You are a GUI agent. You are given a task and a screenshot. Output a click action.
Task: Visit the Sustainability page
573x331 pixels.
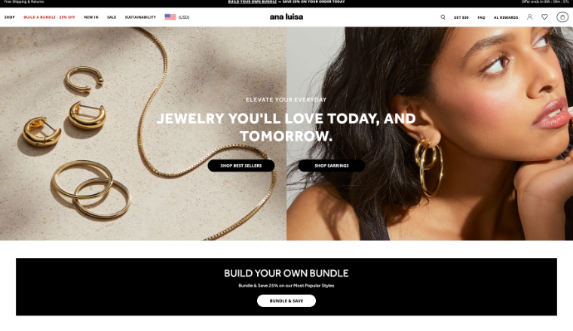coord(140,17)
